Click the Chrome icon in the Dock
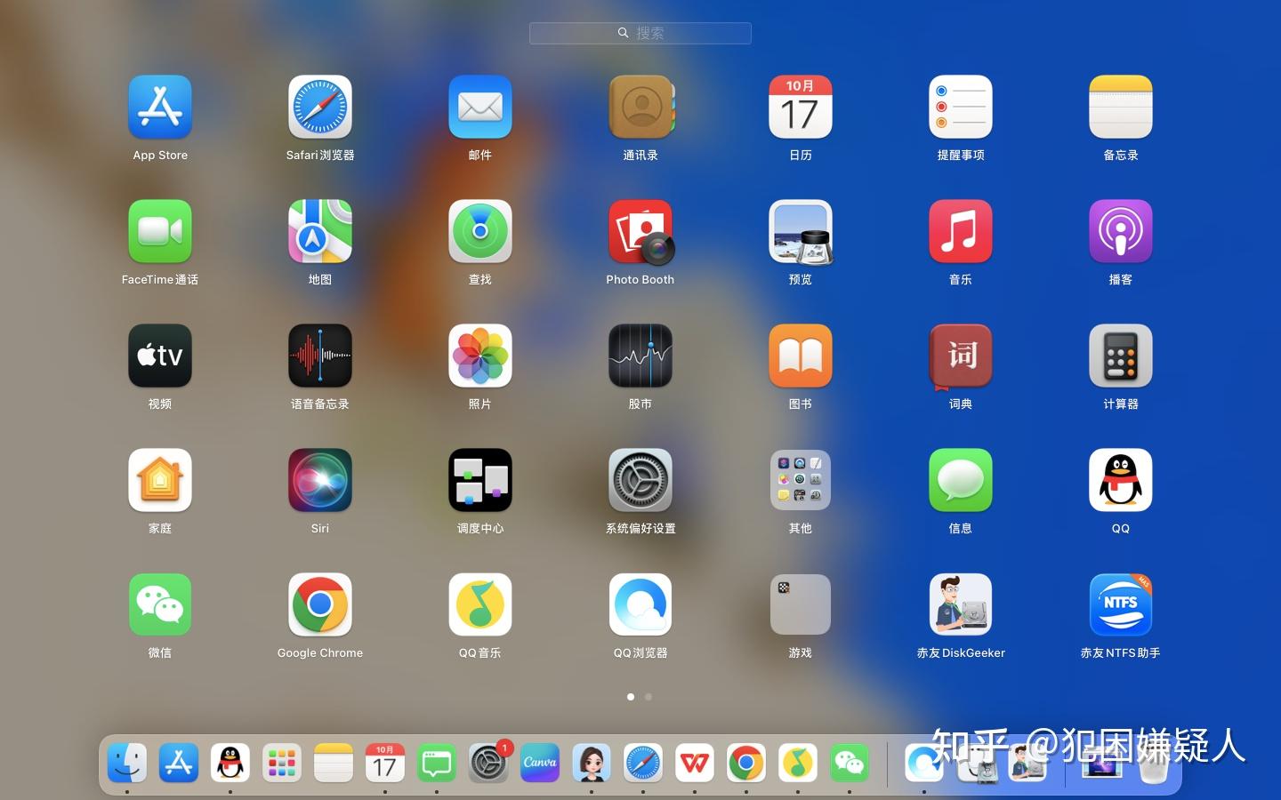 pyautogui.click(x=746, y=763)
